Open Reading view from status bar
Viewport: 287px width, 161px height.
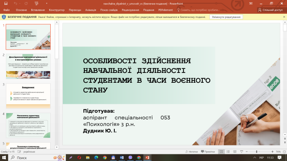pyautogui.click(x=235, y=152)
